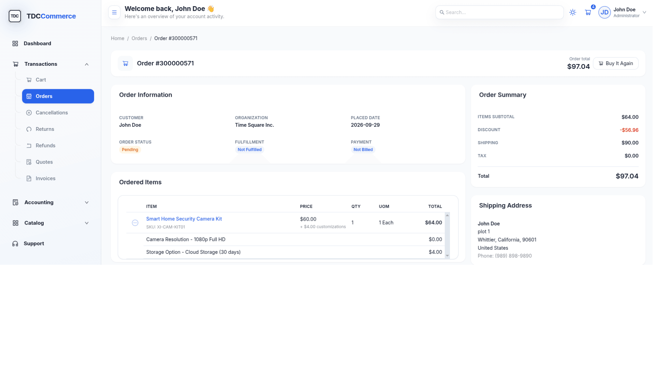Click the Camera Resolution - 1080p Full HD row
This screenshot has height=368, width=655.
(294, 240)
